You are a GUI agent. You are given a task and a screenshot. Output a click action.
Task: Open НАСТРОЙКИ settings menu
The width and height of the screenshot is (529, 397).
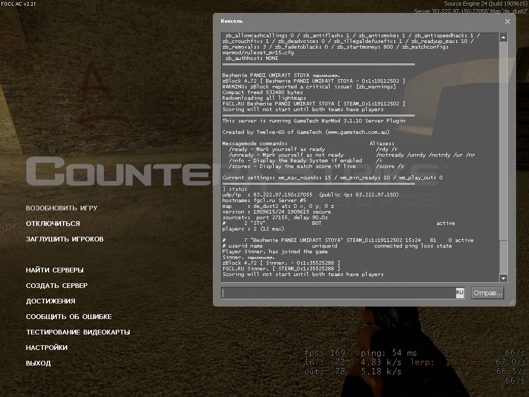[46, 348]
